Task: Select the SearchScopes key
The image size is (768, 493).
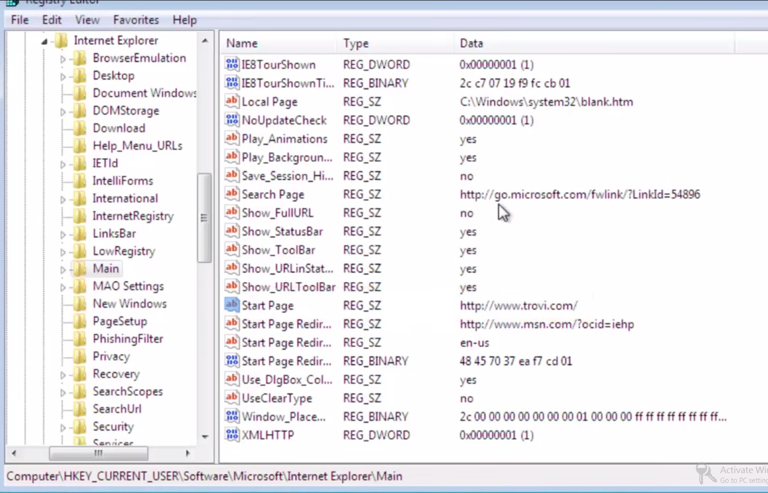Action: pos(127,391)
